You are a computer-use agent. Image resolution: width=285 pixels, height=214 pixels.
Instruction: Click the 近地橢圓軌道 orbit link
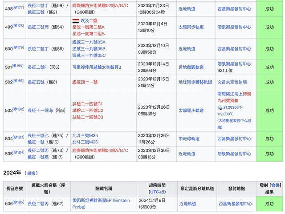click(x=191, y=67)
